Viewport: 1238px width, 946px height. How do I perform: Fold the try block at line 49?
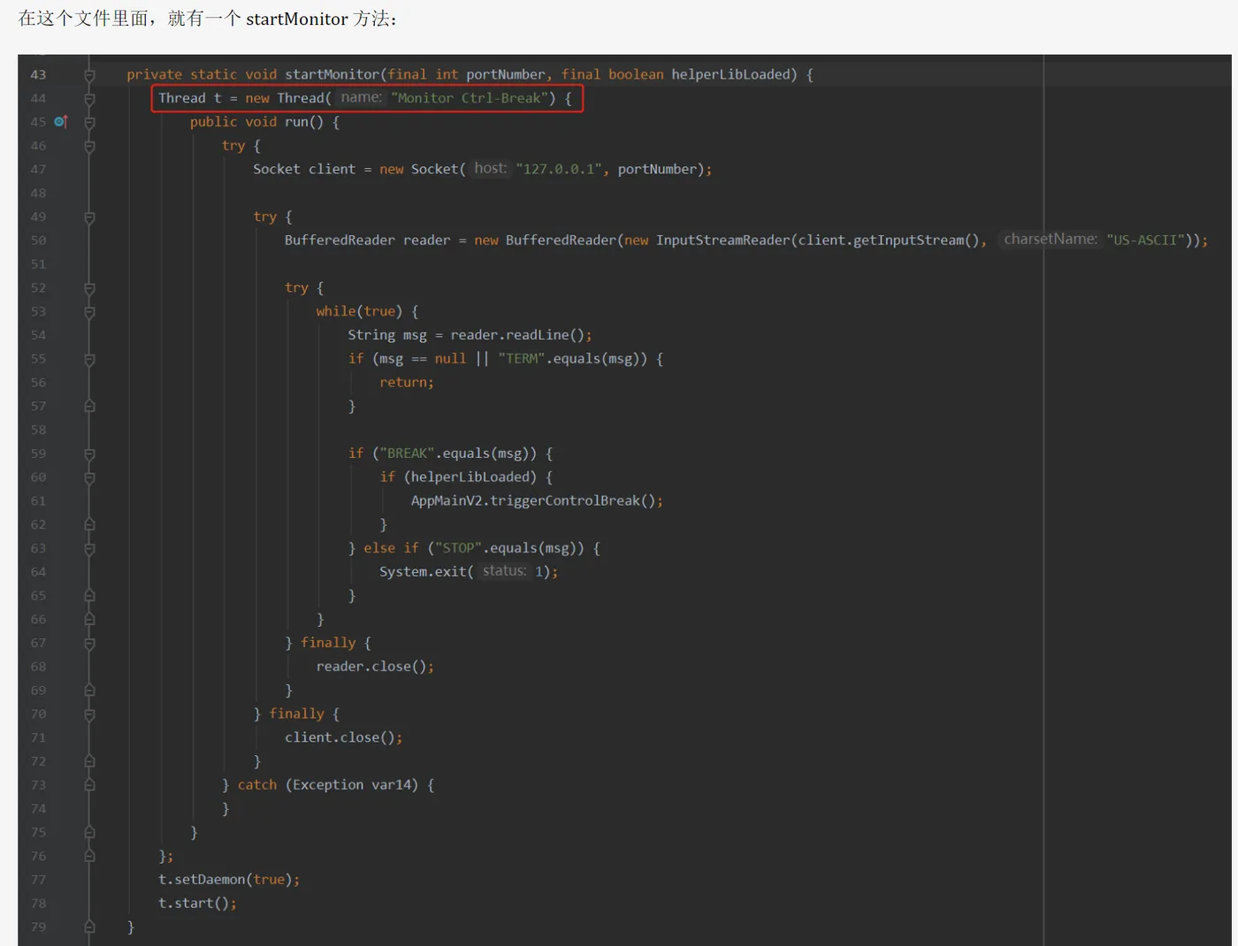tap(89, 217)
